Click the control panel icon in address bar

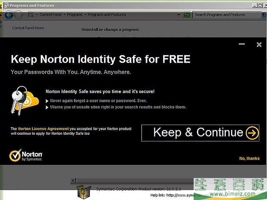pyautogui.click(x=31, y=15)
